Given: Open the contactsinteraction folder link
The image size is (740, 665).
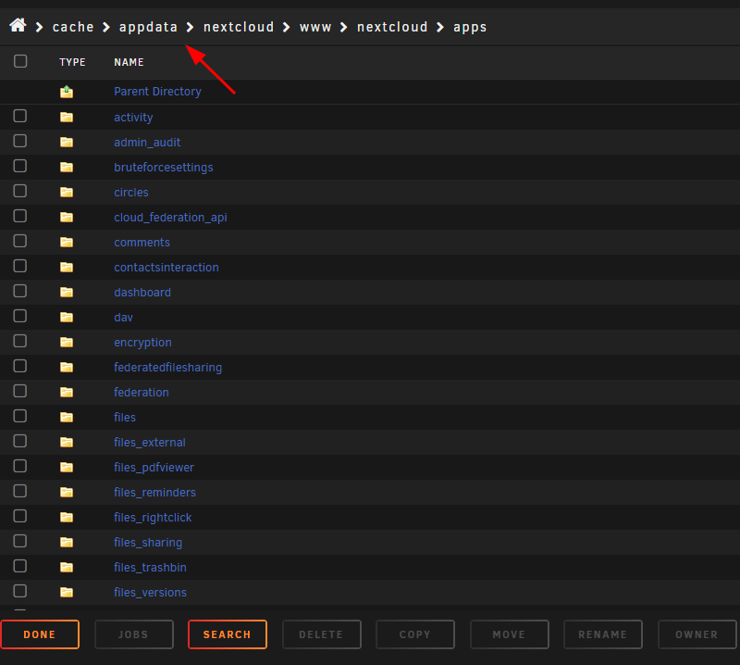Looking at the screenshot, I should 166,268.
